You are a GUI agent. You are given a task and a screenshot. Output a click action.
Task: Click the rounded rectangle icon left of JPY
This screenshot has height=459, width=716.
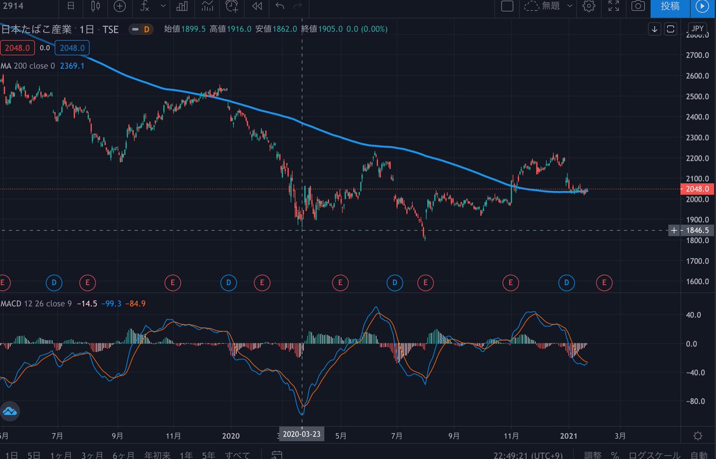(x=671, y=29)
